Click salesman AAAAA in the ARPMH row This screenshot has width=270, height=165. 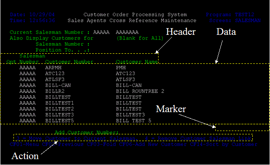pyautogui.click(x=28, y=68)
